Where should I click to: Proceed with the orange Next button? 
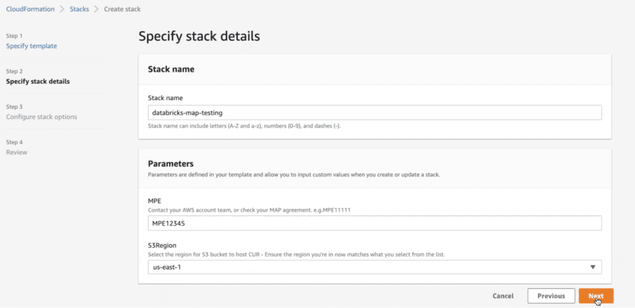tap(596, 296)
